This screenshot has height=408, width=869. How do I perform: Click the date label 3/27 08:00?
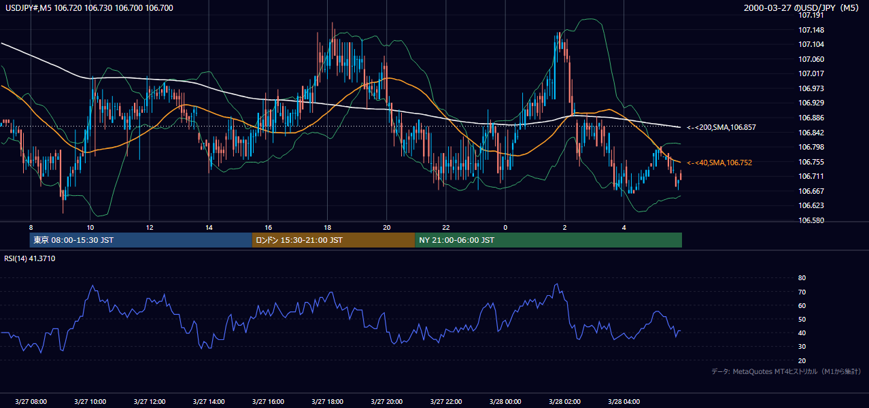[x=31, y=401]
